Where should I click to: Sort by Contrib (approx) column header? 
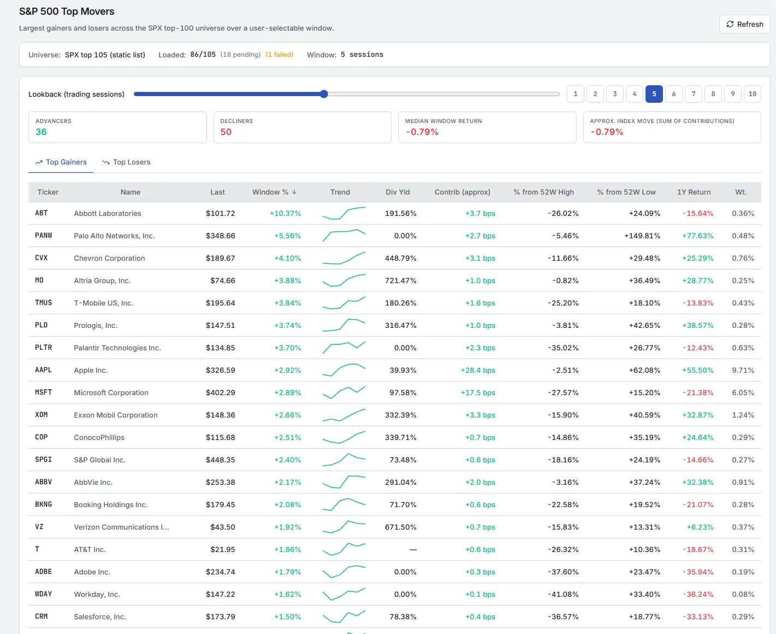(x=463, y=192)
